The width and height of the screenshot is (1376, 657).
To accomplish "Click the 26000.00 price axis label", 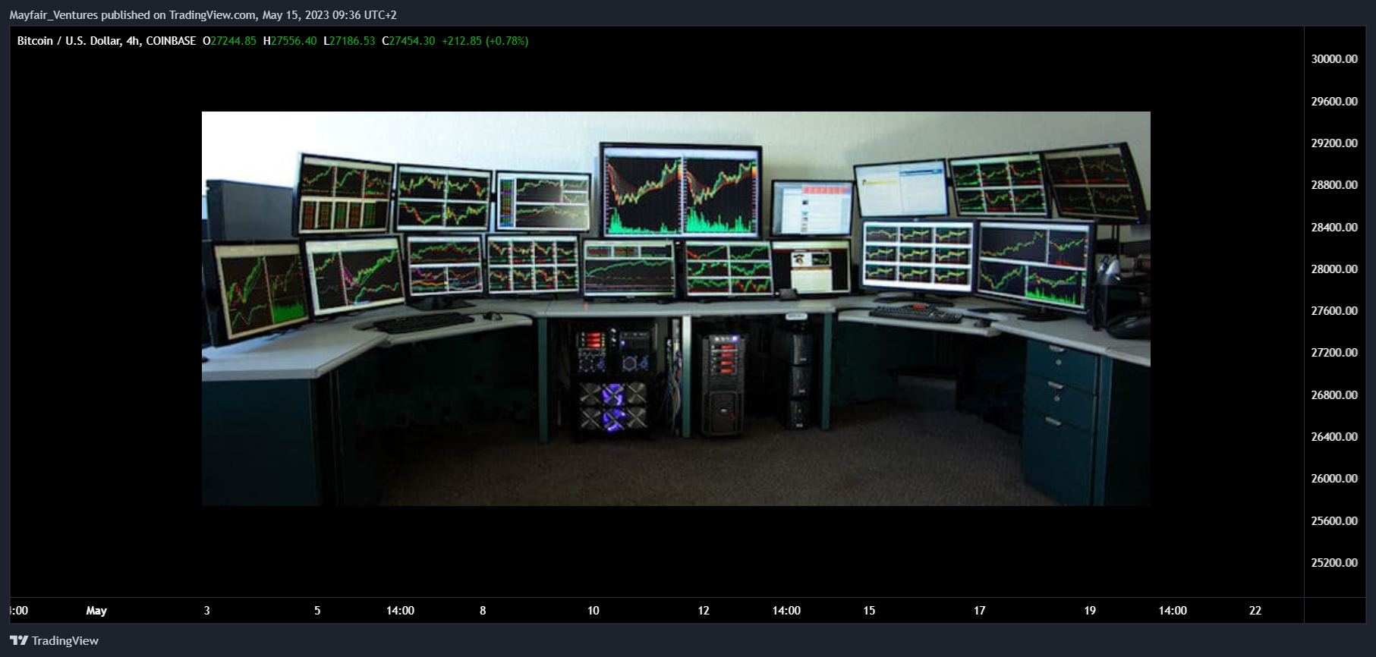I will click(x=1334, y=479).
